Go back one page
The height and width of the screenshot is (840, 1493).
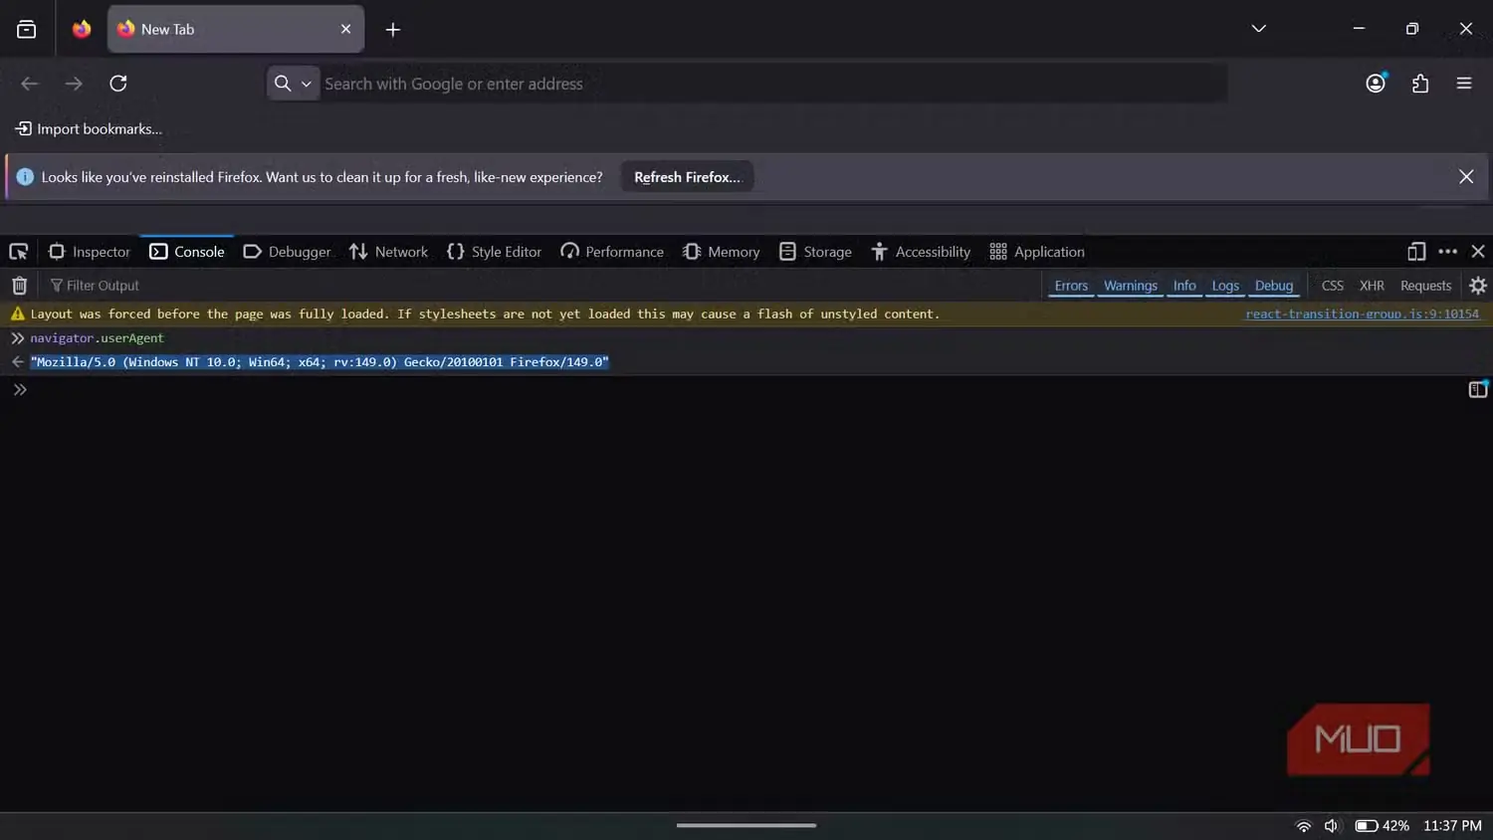pos(30,84)
